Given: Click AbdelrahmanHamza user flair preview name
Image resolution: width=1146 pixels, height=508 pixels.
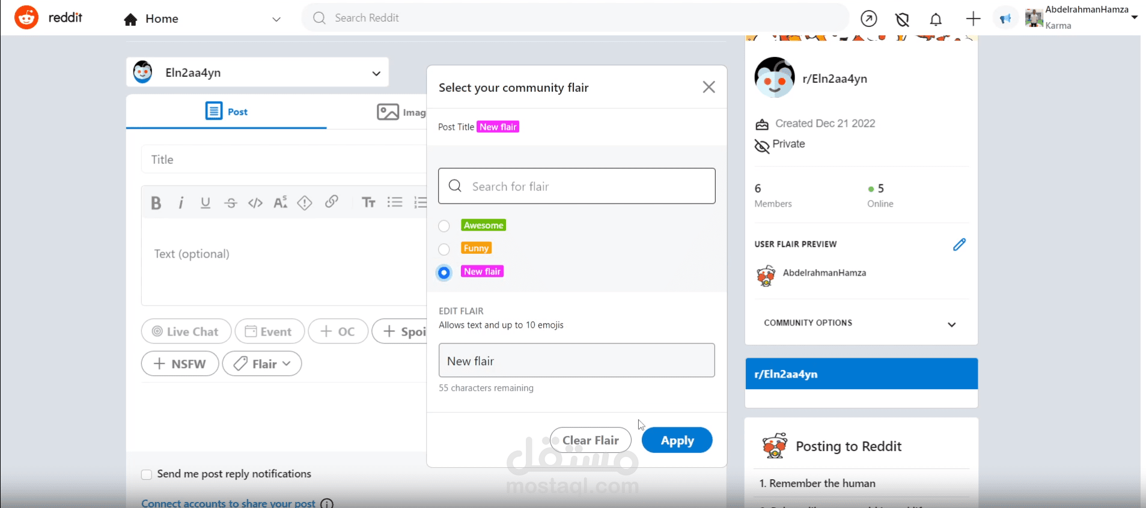Looking at the screenshot, I should (x=824, y=273).
